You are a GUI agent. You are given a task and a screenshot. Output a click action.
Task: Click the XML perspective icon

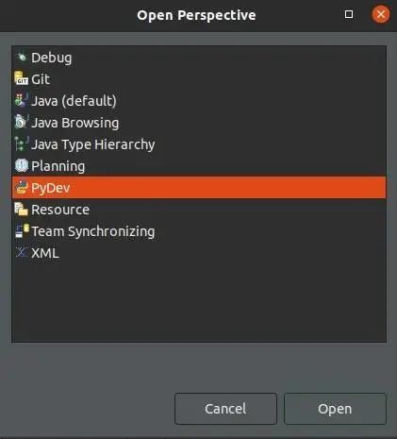[x=22, y=252]
